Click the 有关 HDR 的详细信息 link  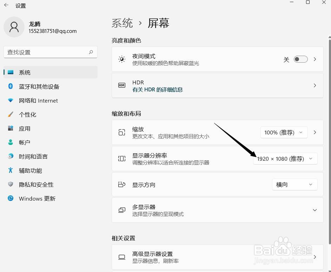[158, 90]
